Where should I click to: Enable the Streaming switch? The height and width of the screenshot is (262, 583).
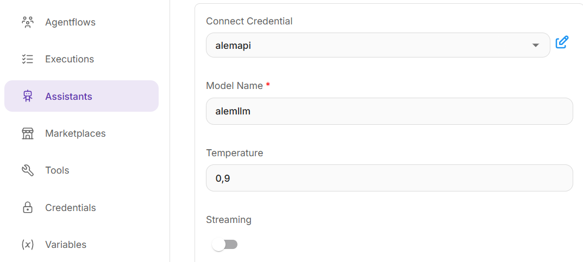[x=224, y=245]
